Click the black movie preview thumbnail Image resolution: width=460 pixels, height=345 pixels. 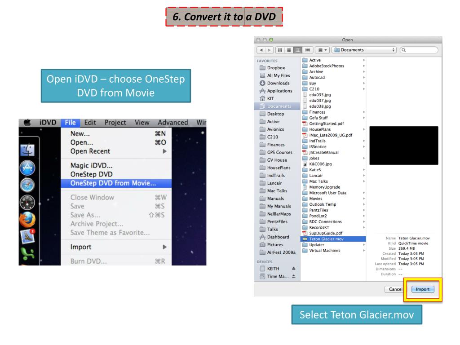[x=404, y=146]
